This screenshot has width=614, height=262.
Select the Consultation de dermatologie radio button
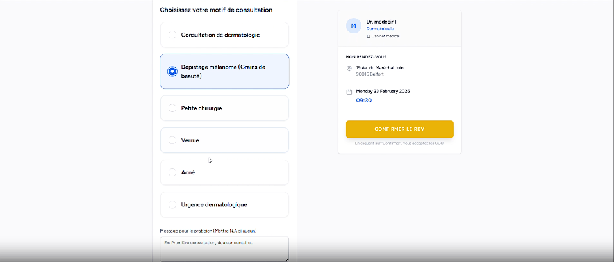172,35
